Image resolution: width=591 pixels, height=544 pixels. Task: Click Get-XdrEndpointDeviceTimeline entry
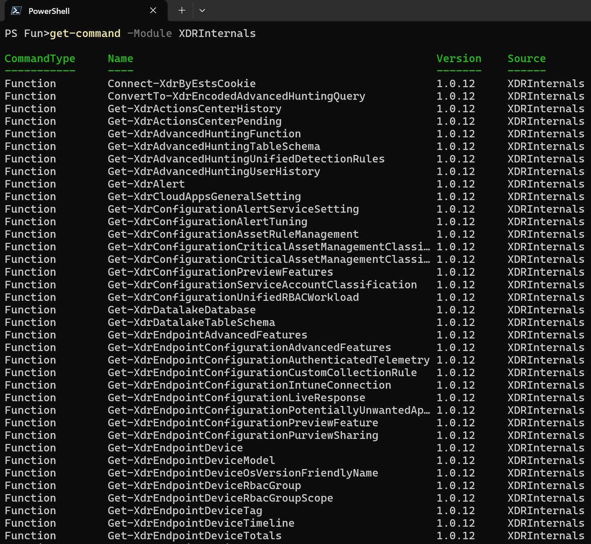[x=201, y=523]
